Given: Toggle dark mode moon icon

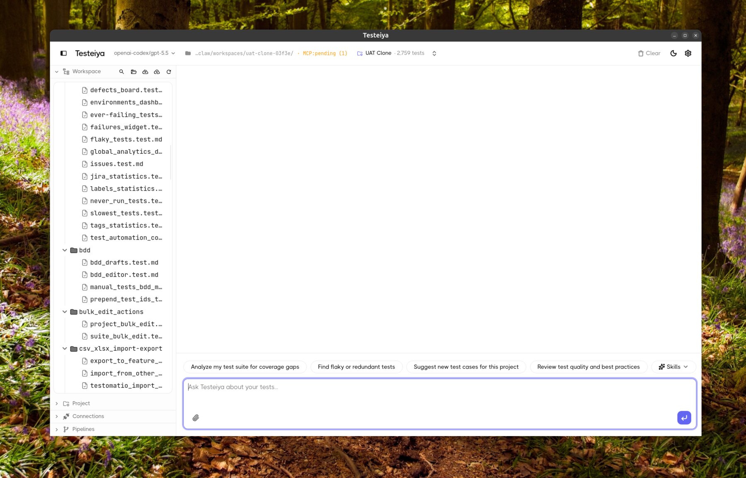Looking at the screenshot, I should pos(673,53).
